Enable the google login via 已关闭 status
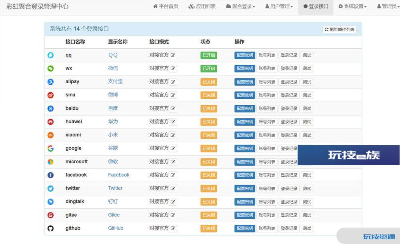Screen dimensions: 400x250 tap(209, 148)
